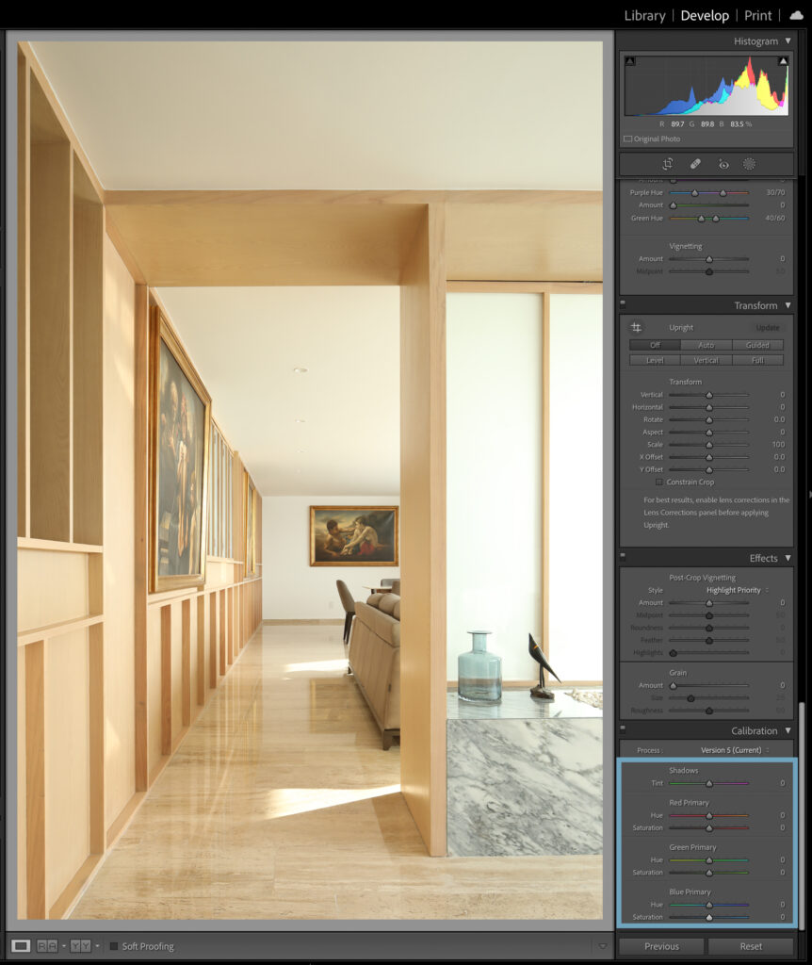
Task: Apply Level Upright correction
Action: 655,360
